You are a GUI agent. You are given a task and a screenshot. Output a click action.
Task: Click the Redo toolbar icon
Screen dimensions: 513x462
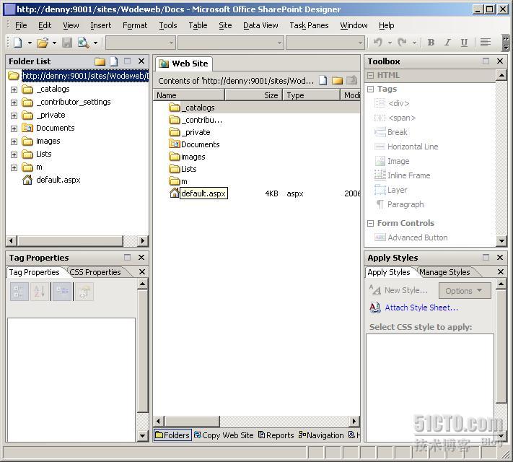coord(402,43)
